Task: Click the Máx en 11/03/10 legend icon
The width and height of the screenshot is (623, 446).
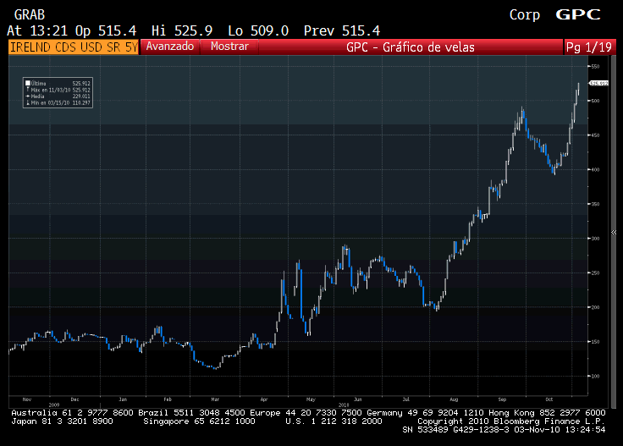Action: [28, 90]
